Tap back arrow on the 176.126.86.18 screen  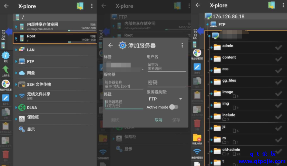(x=198, y=5)
